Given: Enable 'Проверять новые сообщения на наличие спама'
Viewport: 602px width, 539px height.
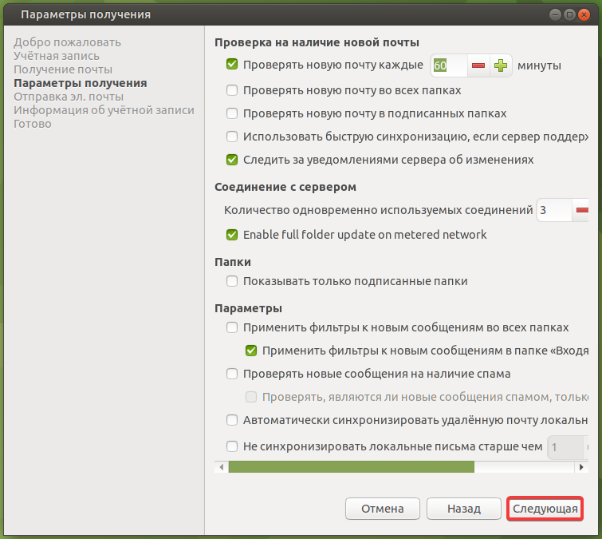Looking at the screenshot, I should coord(233,374).
